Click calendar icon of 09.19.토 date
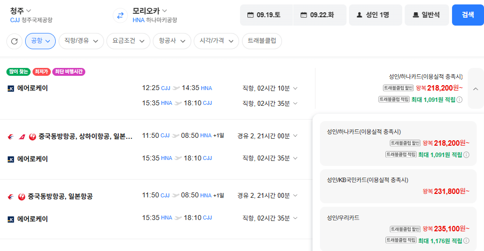 click(x=250, y=15)
